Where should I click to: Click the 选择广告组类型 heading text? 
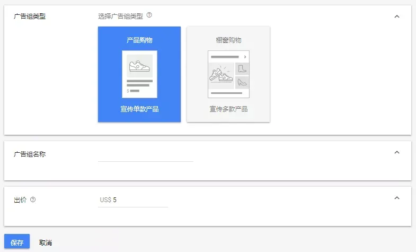120,16
